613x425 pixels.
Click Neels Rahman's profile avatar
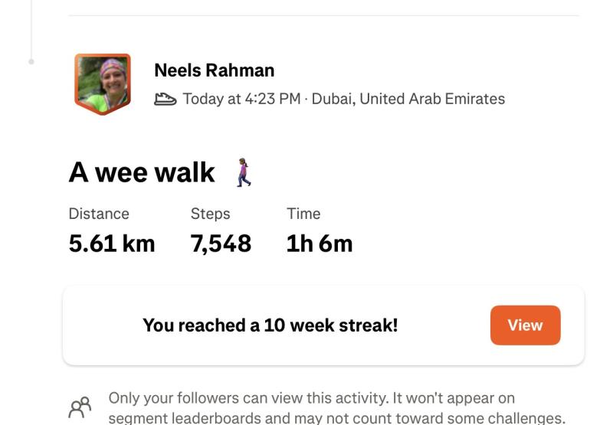(103, 83)
